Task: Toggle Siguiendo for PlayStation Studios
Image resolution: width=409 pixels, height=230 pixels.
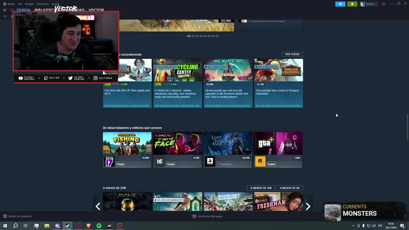Action: click(x=224, y=164)
